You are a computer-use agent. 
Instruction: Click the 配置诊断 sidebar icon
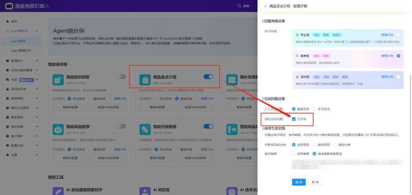click(7, 146)
